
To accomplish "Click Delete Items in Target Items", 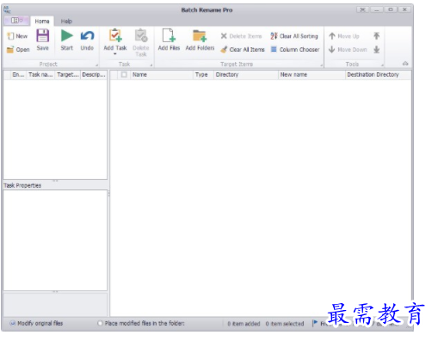I will click(x=241, y=36).
